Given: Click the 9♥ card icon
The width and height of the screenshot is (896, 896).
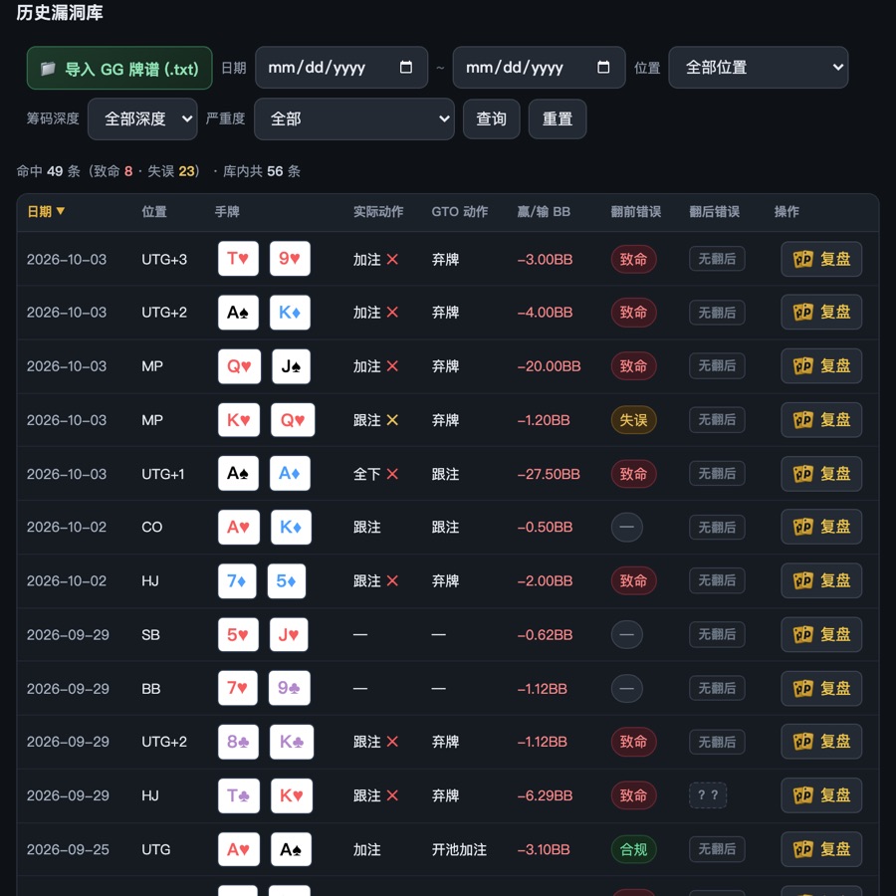Looking at the screenshot, I should click(290, 258).
